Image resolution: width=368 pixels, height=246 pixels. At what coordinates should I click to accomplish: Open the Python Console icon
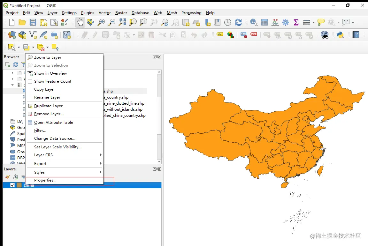340,35
